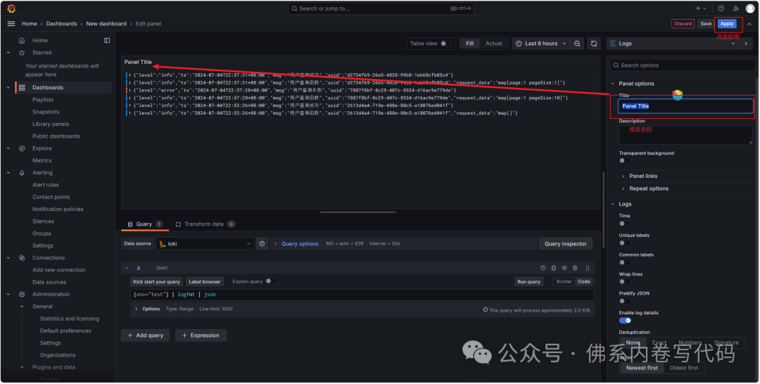Click Run query button
Image resolution: width=760 pixels, height=384 pixels.
pos(528,281)
